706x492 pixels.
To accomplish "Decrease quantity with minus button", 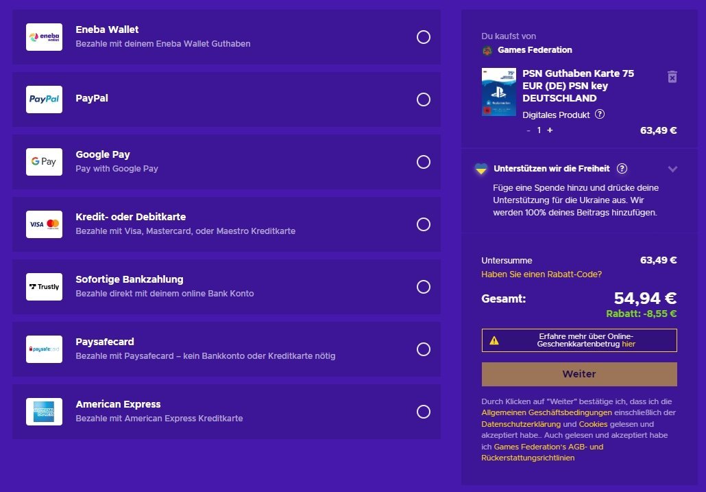I will 528,130.
